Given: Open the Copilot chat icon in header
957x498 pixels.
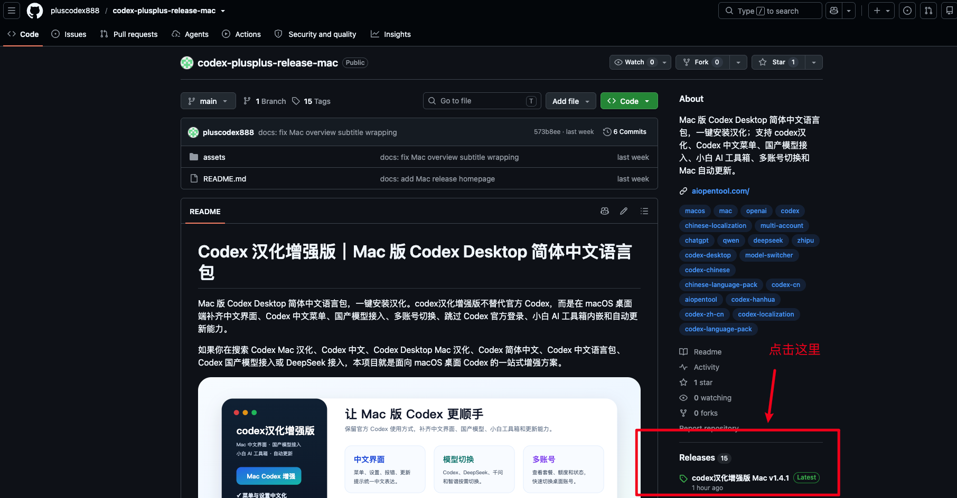Looking at the screenshot, I should pyautogui.click(x=834, y=11).
